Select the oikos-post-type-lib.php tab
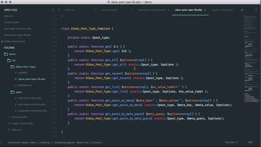 pyautogui.click(x=188, y=10)
